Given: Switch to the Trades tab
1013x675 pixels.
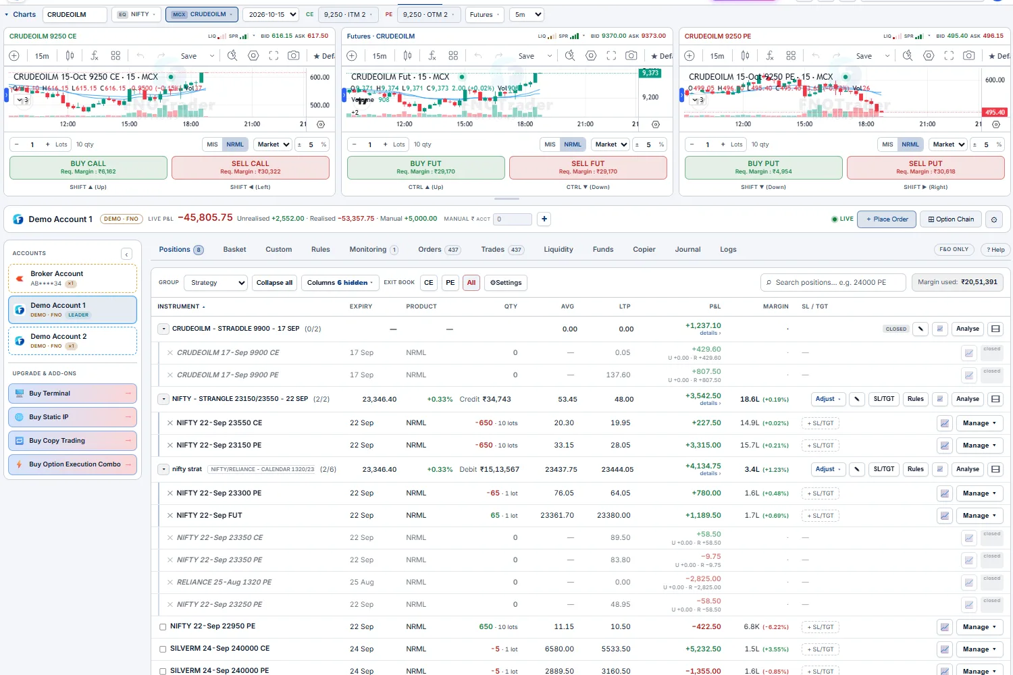Looking at the screenshot, I should 502,250.
